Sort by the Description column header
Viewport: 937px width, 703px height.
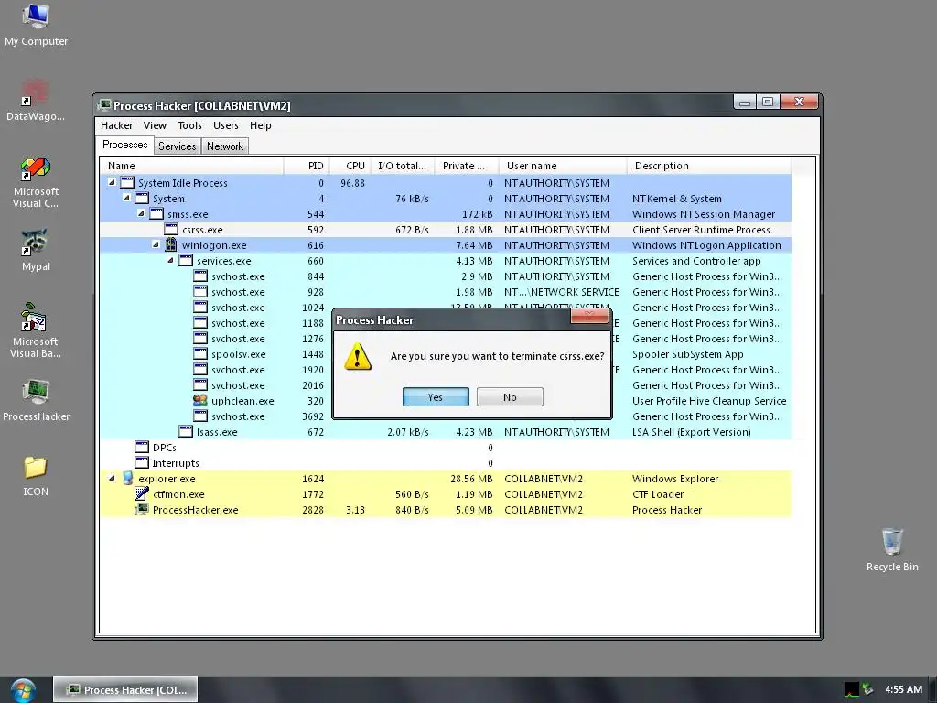click(x=709, y=166)
